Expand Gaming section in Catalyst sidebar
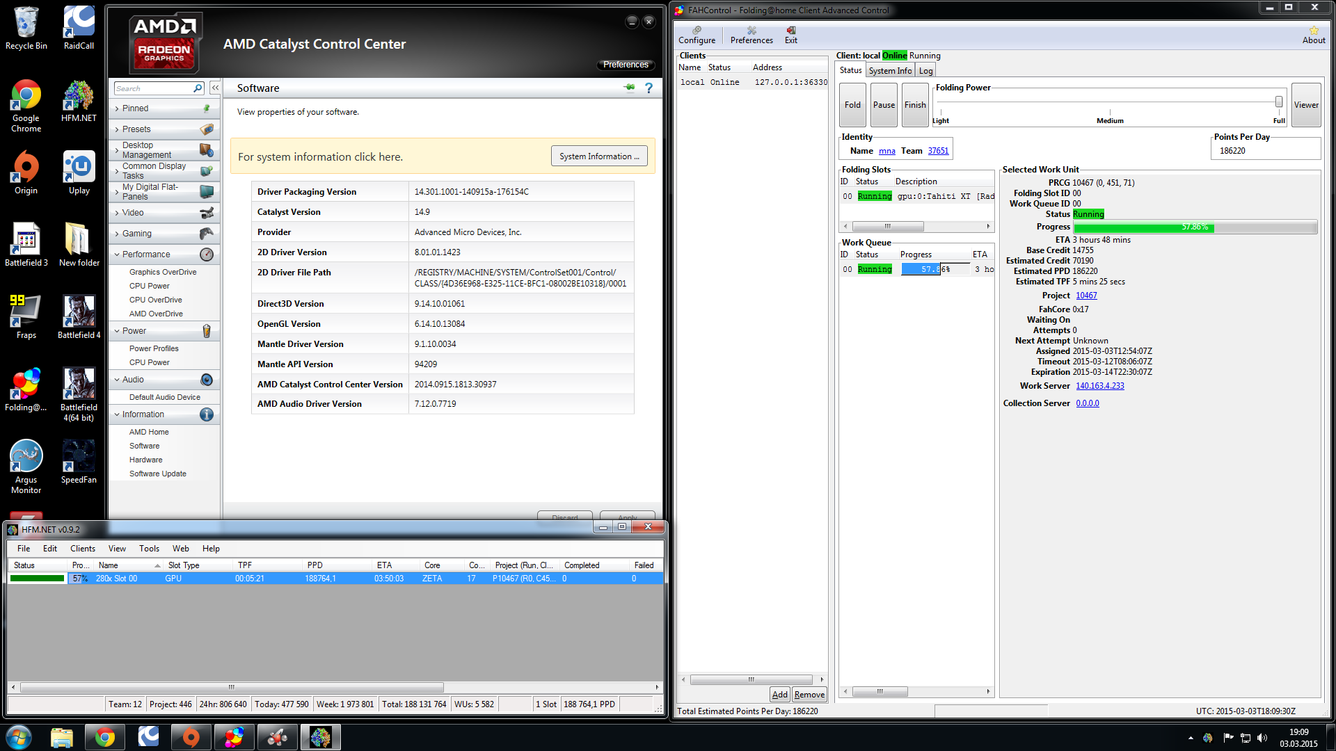1336x751 pixels. pyautogui.click(x=164, y=234)
